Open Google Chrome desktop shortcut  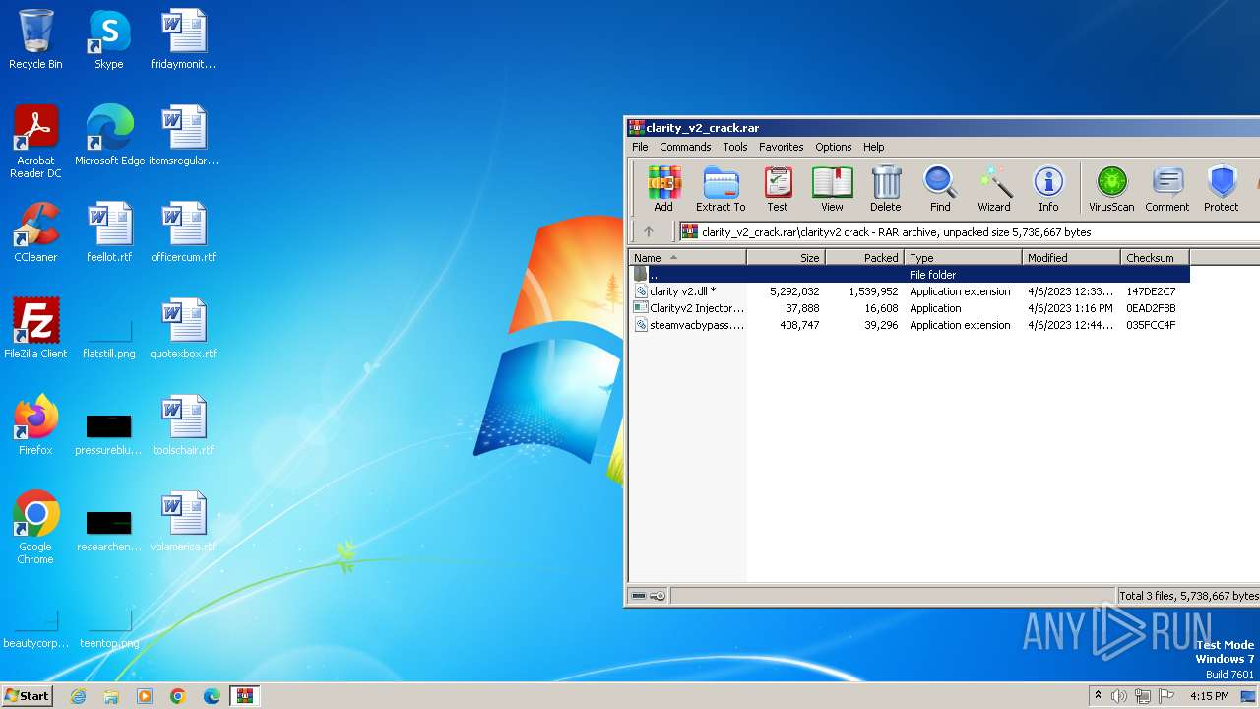coord(35,528)
